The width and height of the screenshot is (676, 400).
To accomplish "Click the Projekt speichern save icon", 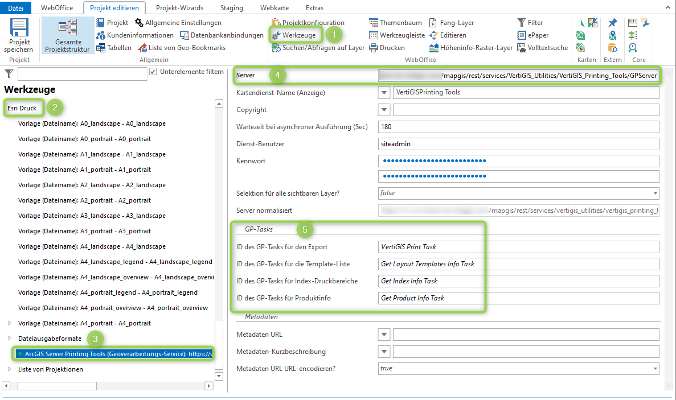I will pos(20,28).
